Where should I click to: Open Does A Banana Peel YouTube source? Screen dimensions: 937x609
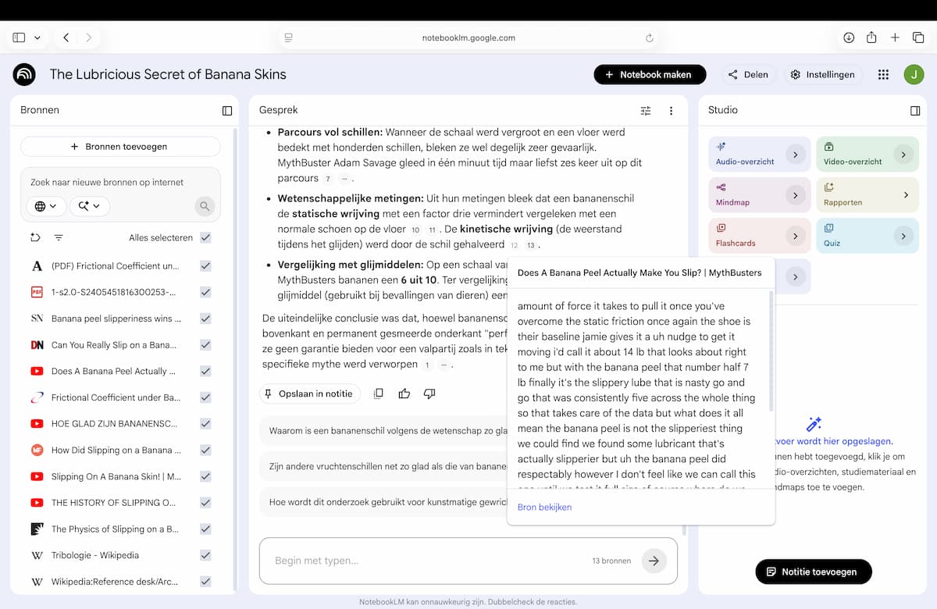point(114,371)
